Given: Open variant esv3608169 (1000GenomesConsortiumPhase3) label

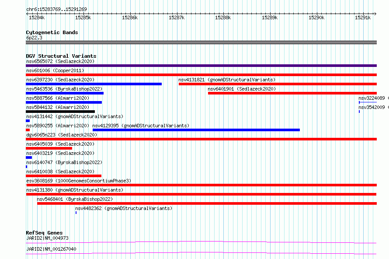Looking at the screenshot, I should [79, 181].
